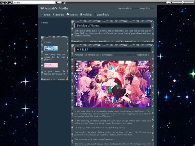This screenshot has width=195, height=146.
Task: Click the home nav icon
Action: click(42, 14)
